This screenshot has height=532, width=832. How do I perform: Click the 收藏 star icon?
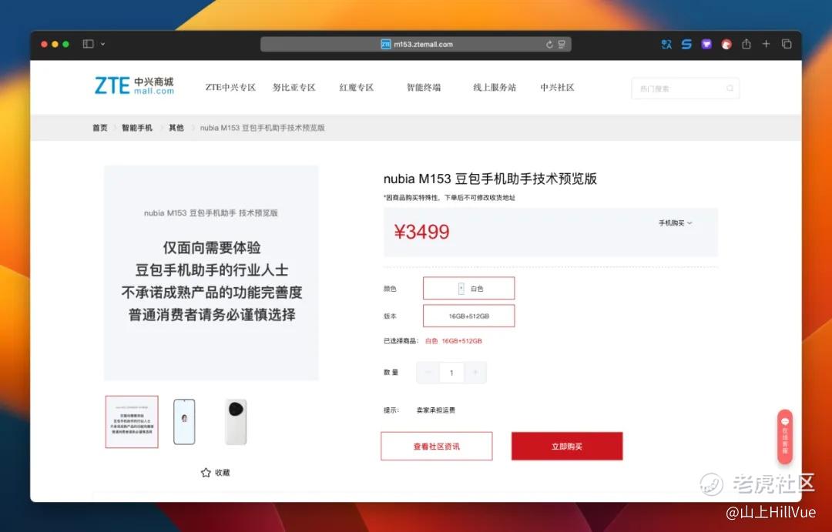206,473
